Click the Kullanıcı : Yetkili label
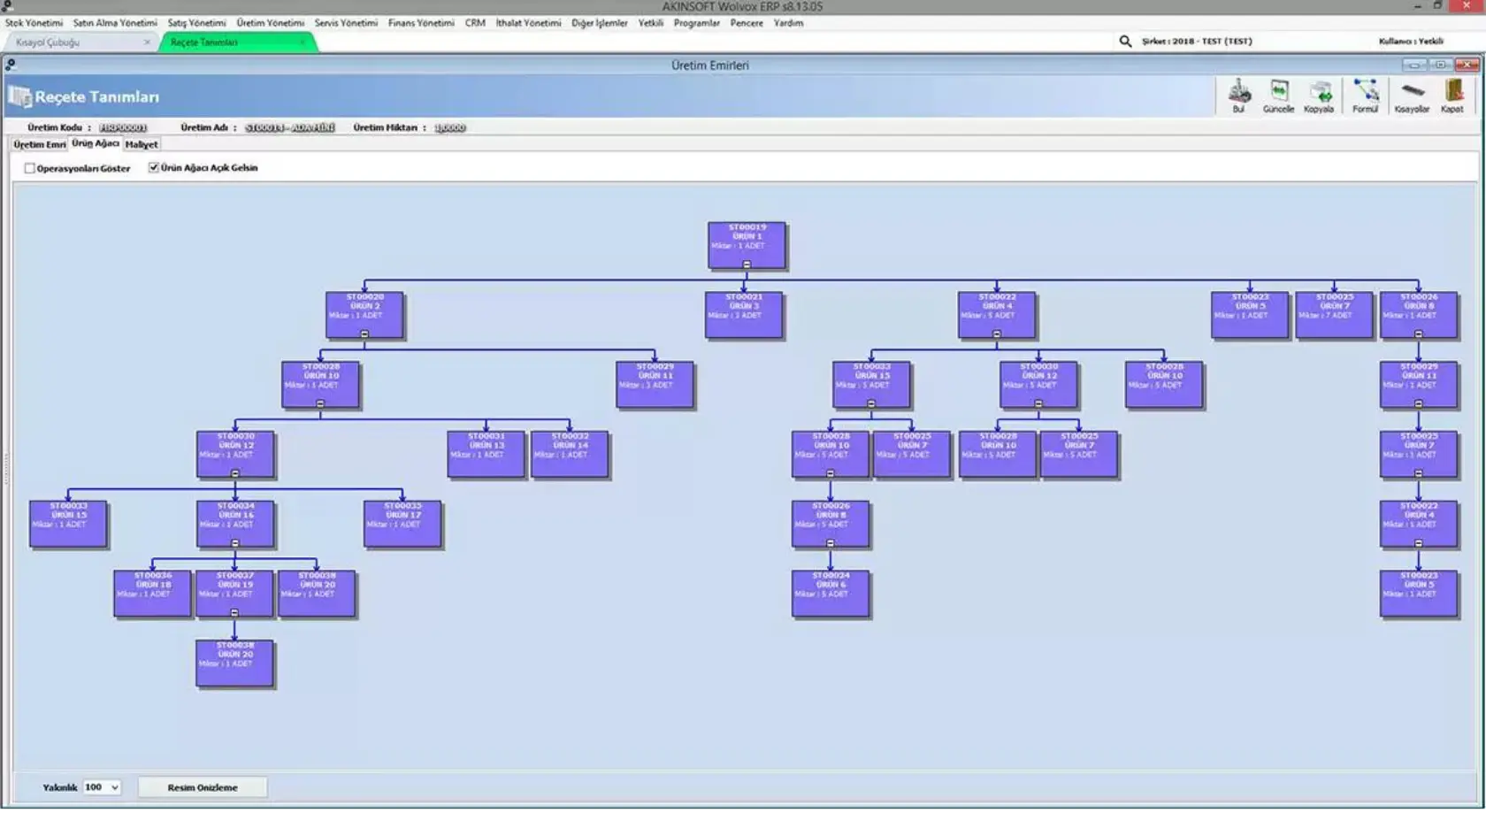The width and height of the screenshot is (1486, 836). point(1411,41)
